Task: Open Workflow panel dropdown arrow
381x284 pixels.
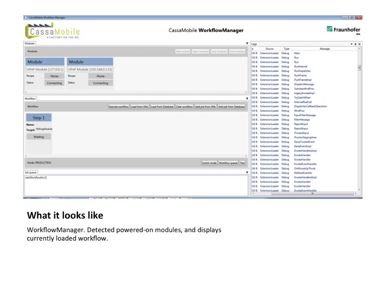Action: 247,98
